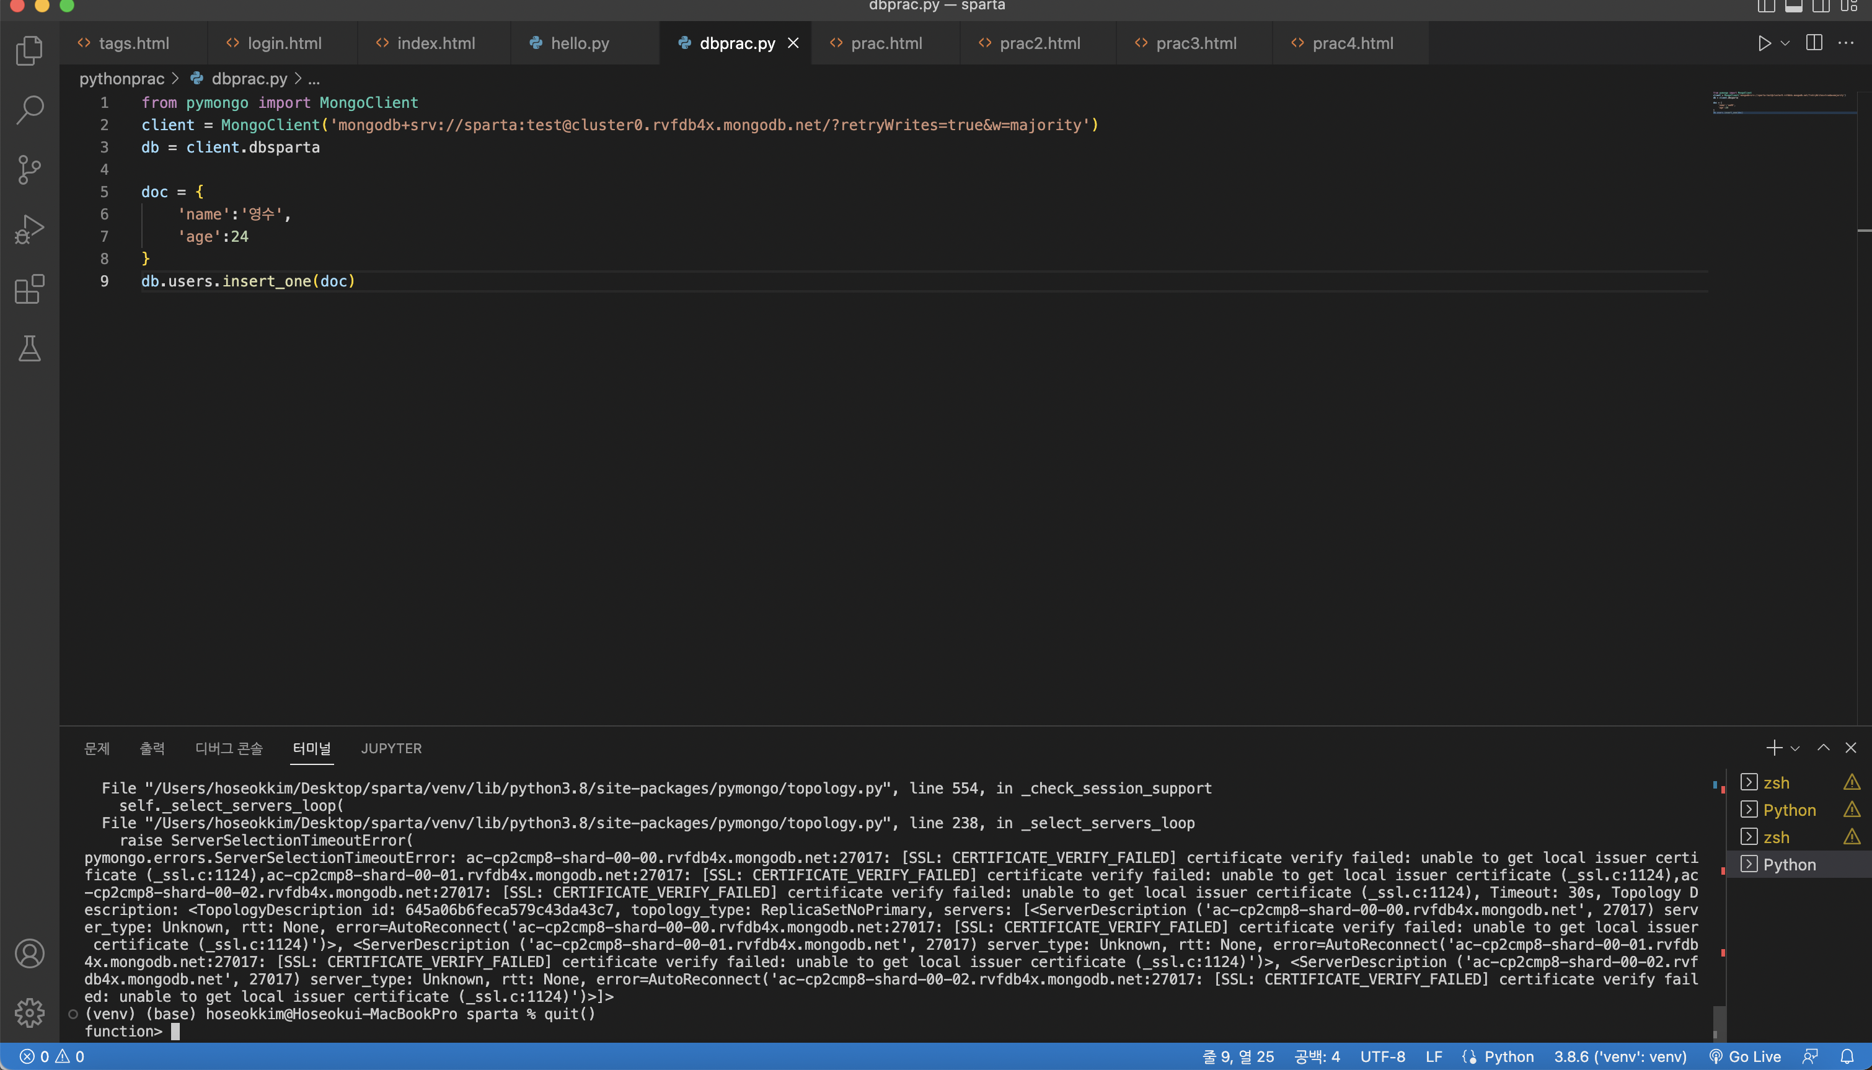The width and height of the screenshot is (1872, 1070).
Task: Click the "from pymongo import MongoClient" line
Action: tap(279, 102)
